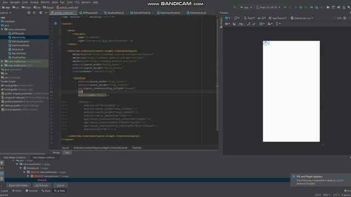Click the Do Refactor button
Image resolution: width=351 pixels, height=197 pixels.
(x=42, y=186)
